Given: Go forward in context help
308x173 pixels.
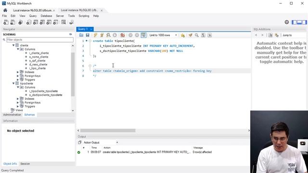Looking at the screenshot, I should [262, 35].
